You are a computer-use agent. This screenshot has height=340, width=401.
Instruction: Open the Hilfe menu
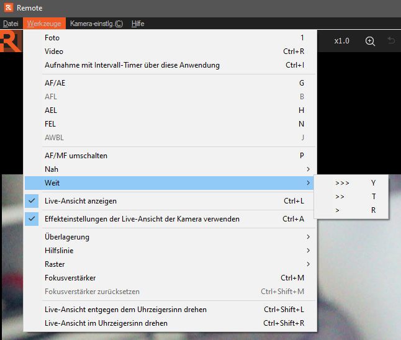point(138,24)
